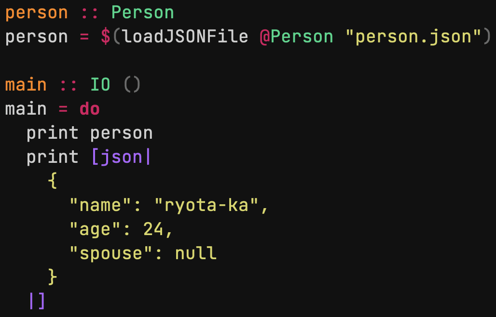This screenshot has height=317, width=496.
Task: Click the do keyword
Action: point(90,109)
